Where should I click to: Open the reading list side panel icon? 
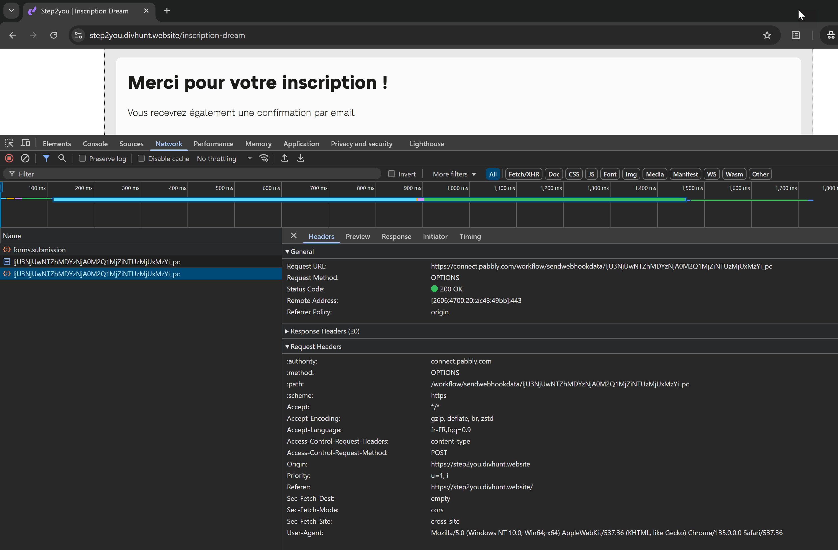(x=796, y=35)
